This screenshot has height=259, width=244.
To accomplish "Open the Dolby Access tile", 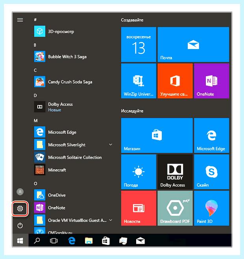I will [x=175, y=172].
